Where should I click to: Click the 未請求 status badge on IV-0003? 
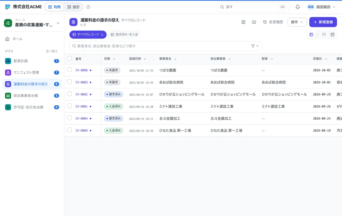pyautogui.click(x=112, y=82)
